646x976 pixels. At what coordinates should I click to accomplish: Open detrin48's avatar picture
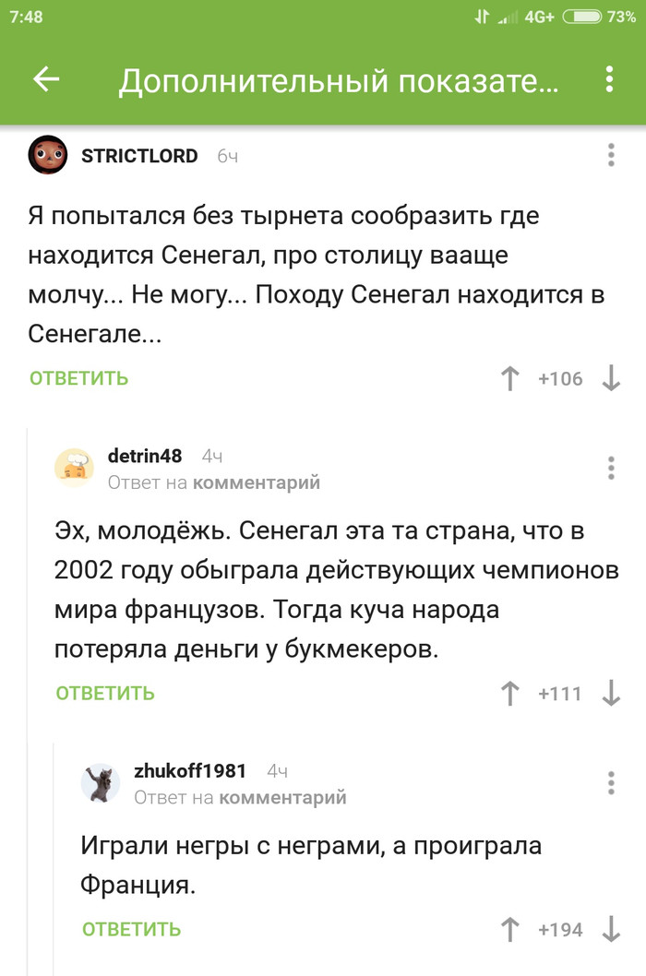(x=74, y=467)
